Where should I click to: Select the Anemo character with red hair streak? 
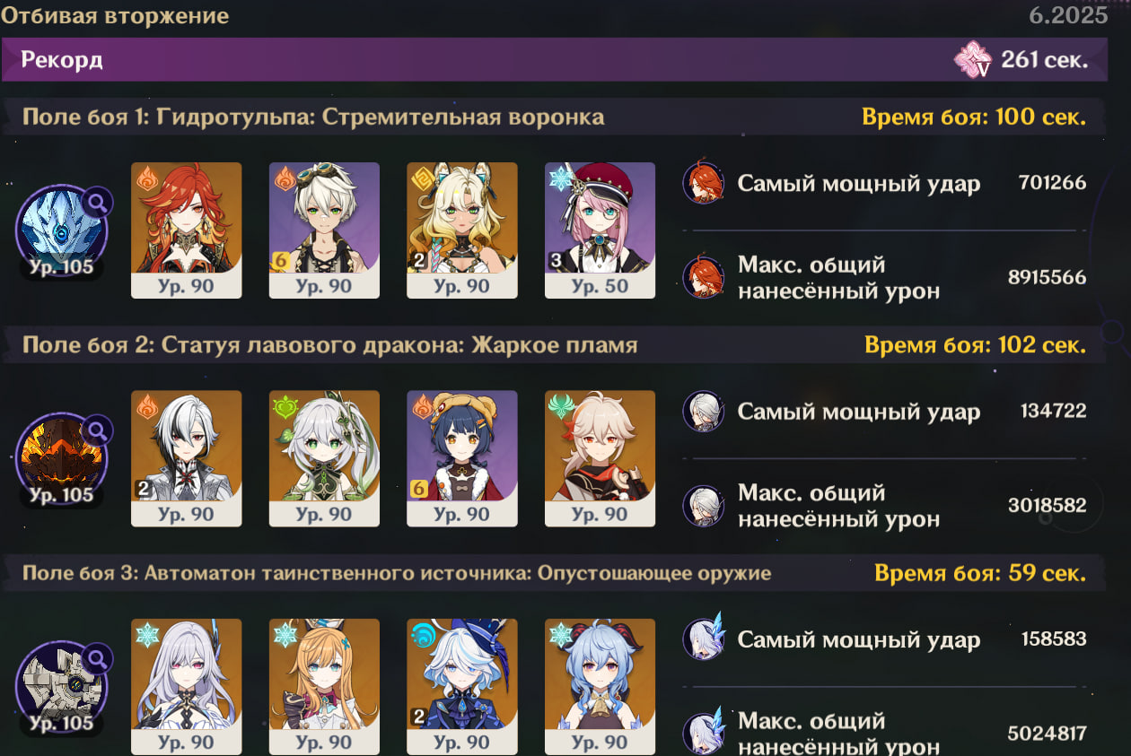tap(600, 458)
